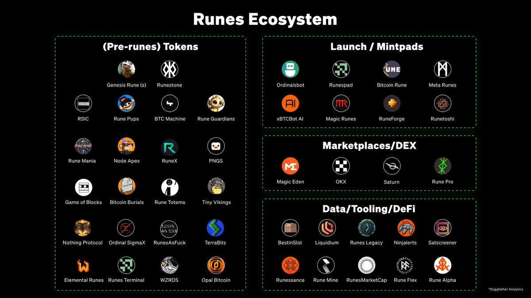Viewport: 531px width, 298px height.
Task: Click the Runes Legacy icon
Action: pos(366,228)
